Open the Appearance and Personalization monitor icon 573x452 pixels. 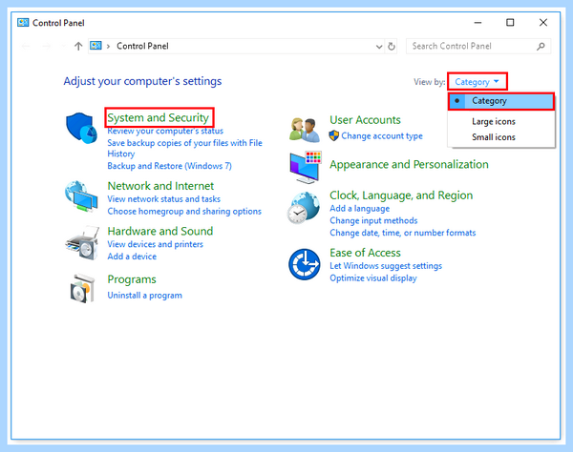pyautogui.click(x=306, y=167)
